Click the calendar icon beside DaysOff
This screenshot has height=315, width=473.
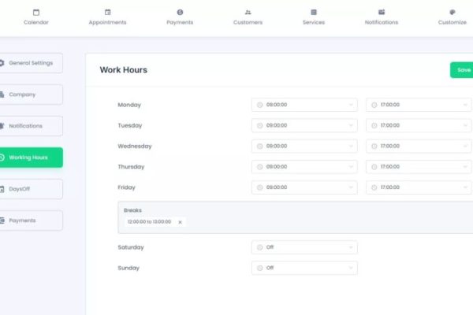2,189
